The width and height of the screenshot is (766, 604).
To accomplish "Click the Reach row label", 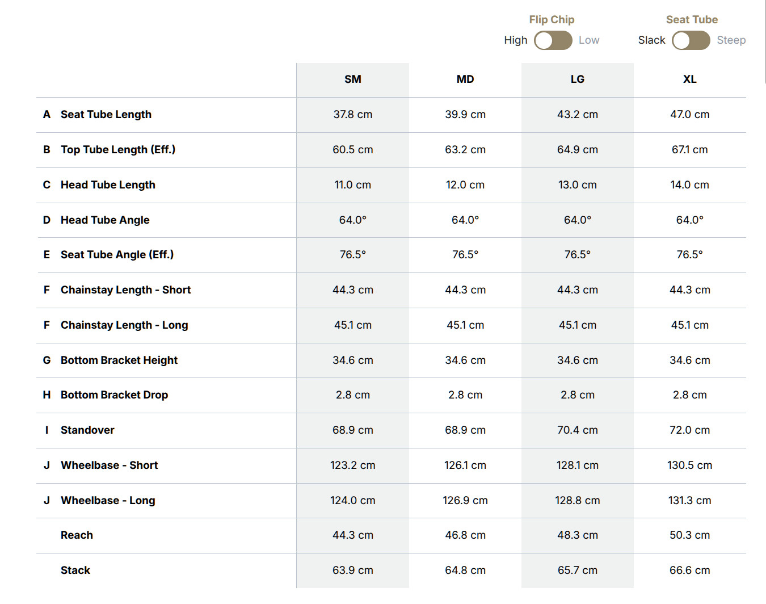I will (77, 535).
